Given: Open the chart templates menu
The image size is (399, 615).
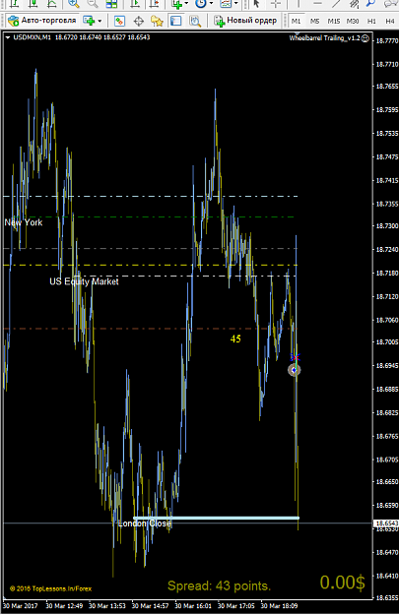Looking at the screenshot, I should (x=226, y=4).
